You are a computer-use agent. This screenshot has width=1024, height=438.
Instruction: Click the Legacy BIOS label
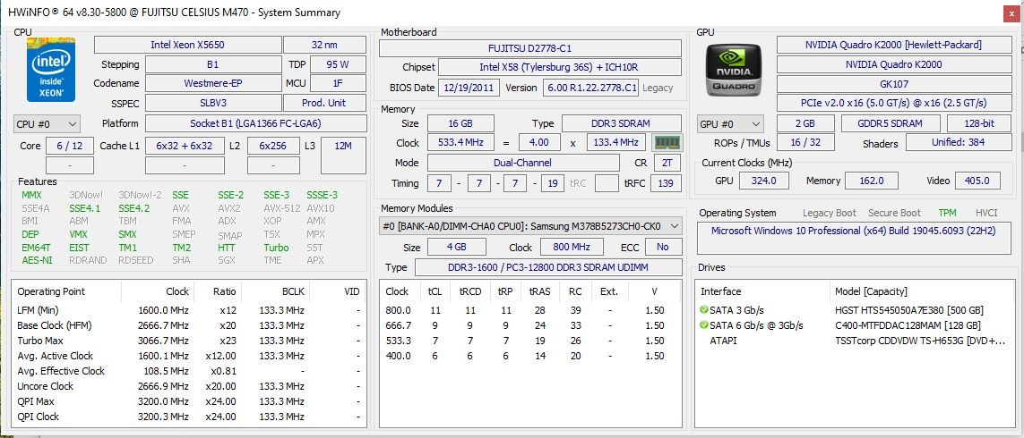[x=658, y=88]
